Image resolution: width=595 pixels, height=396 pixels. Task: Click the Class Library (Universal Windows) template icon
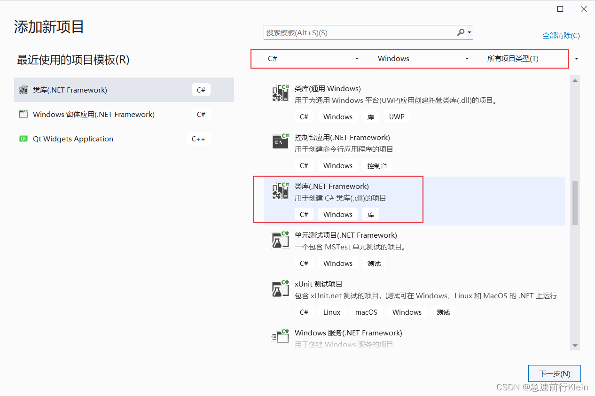281,93
